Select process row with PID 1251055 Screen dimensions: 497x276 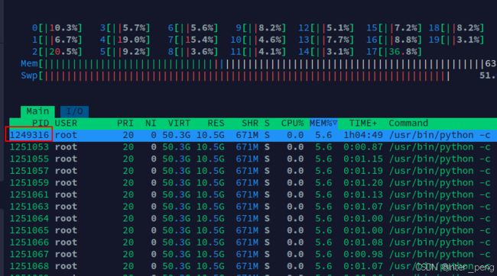pyautogui.click(x=253, y=159)
